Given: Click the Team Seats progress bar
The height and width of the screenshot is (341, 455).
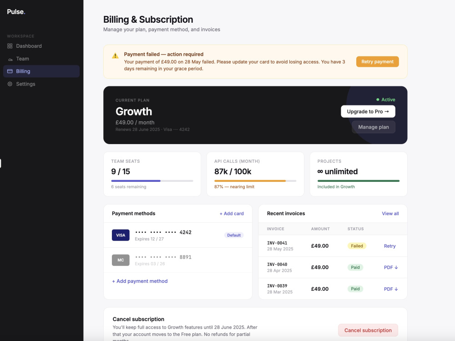Looking at the screenshot, I should pyautogui.click(x=152, y=181).
